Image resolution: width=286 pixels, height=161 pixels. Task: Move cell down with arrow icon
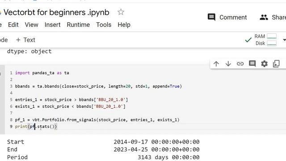point(228,64)
